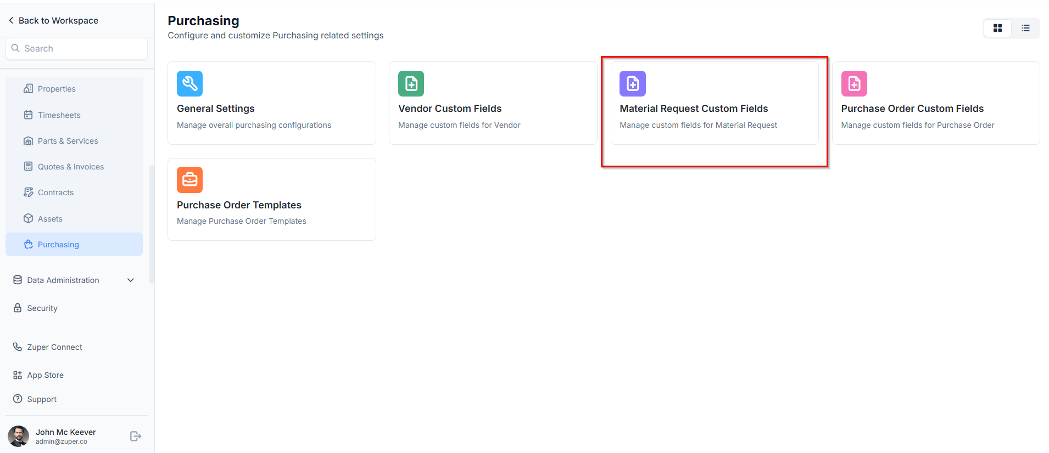Select the Purchasing sidebar item
This screenshot has width=1049, height=453.
pyautogui.click(x=74, y=245)
